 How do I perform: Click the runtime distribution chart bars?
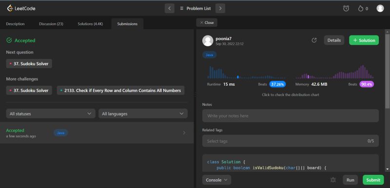click(246, 73)
